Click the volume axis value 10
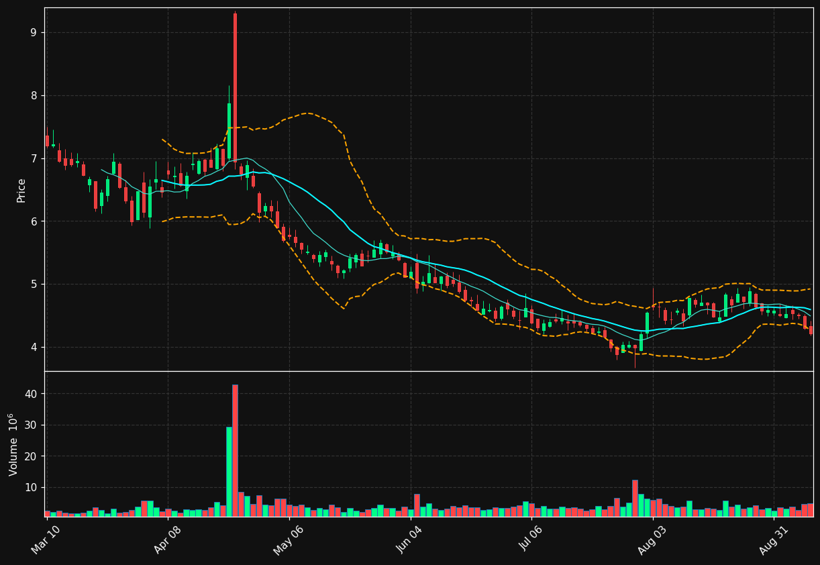Viewport: 820px width, 565px height. 31,488
